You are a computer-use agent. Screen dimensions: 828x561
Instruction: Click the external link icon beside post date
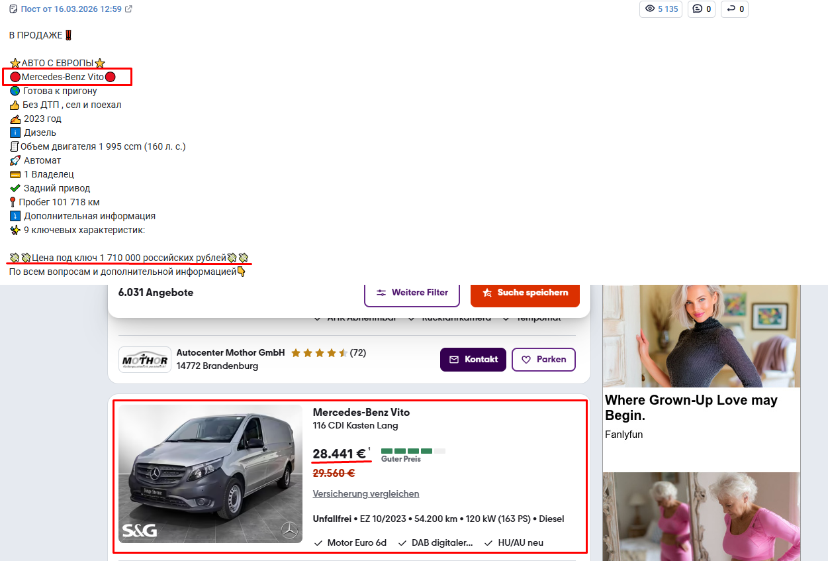(x=129, y=9)
